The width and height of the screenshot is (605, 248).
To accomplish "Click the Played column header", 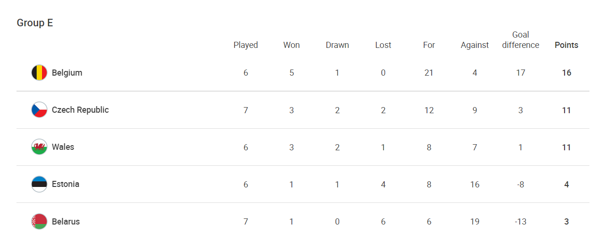I will [x=246, y=45].
